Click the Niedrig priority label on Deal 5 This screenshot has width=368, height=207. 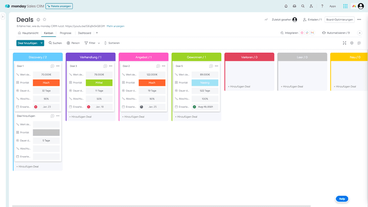click(205, 83)
